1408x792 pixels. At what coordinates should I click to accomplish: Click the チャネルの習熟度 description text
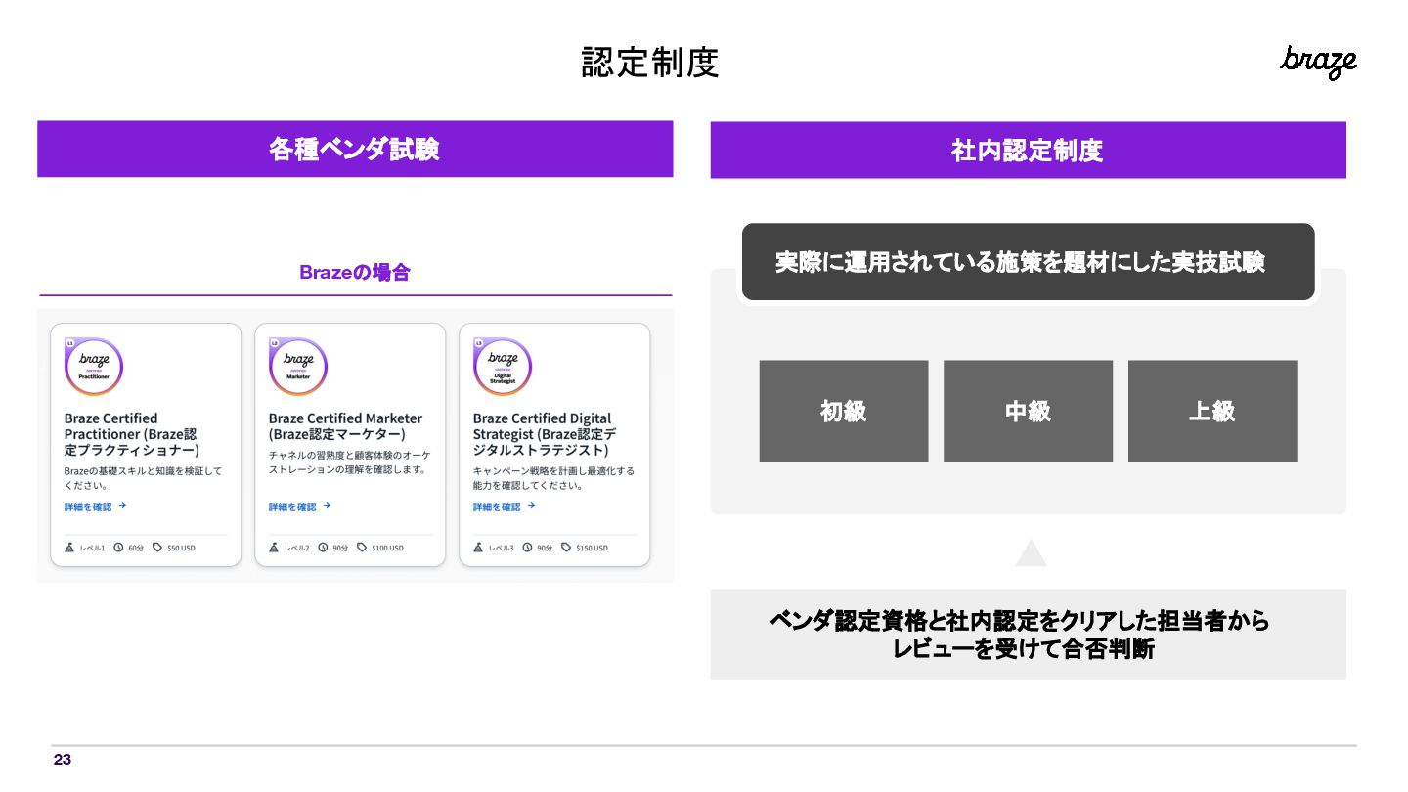349,462
